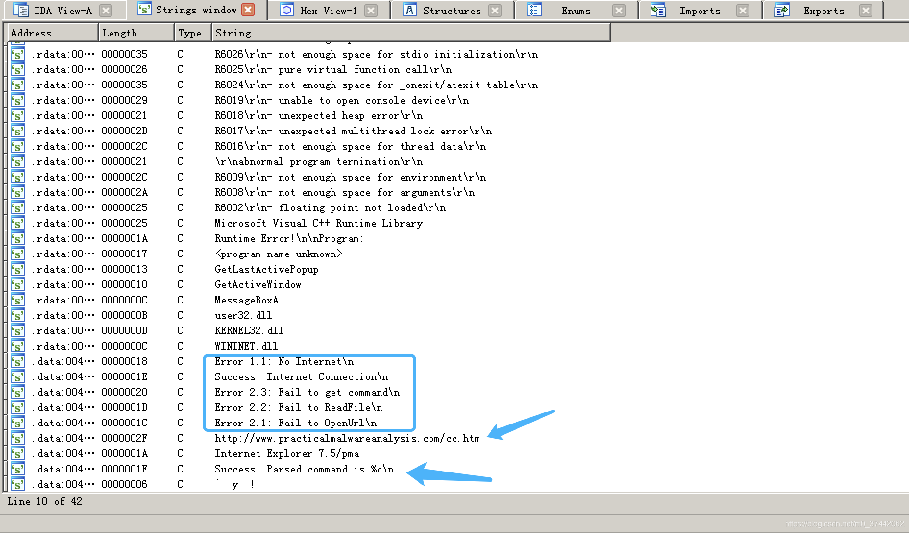Select 'Error 2.1: Fail to OpenUrl\n' string
Viewport: 909px width, 533px height.
point(295,423)
